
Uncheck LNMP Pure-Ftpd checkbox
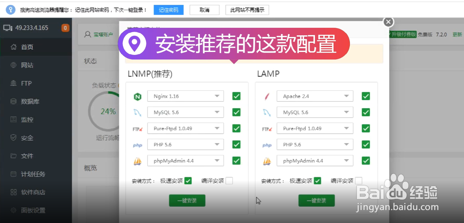[x=237, y=129]
